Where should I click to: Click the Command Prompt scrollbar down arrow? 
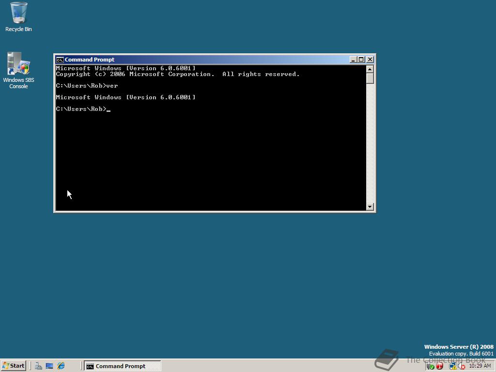[x=370, y=207]
